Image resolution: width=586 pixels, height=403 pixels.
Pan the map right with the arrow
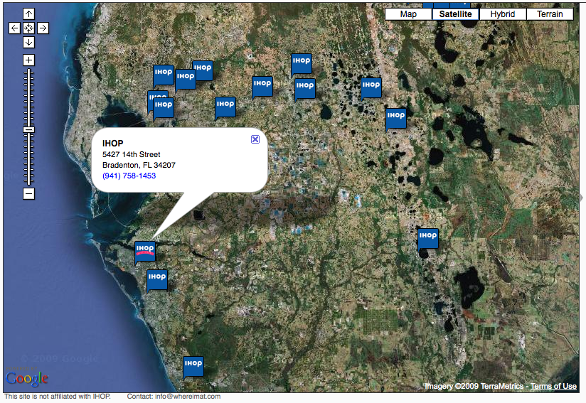coord(43,28)
